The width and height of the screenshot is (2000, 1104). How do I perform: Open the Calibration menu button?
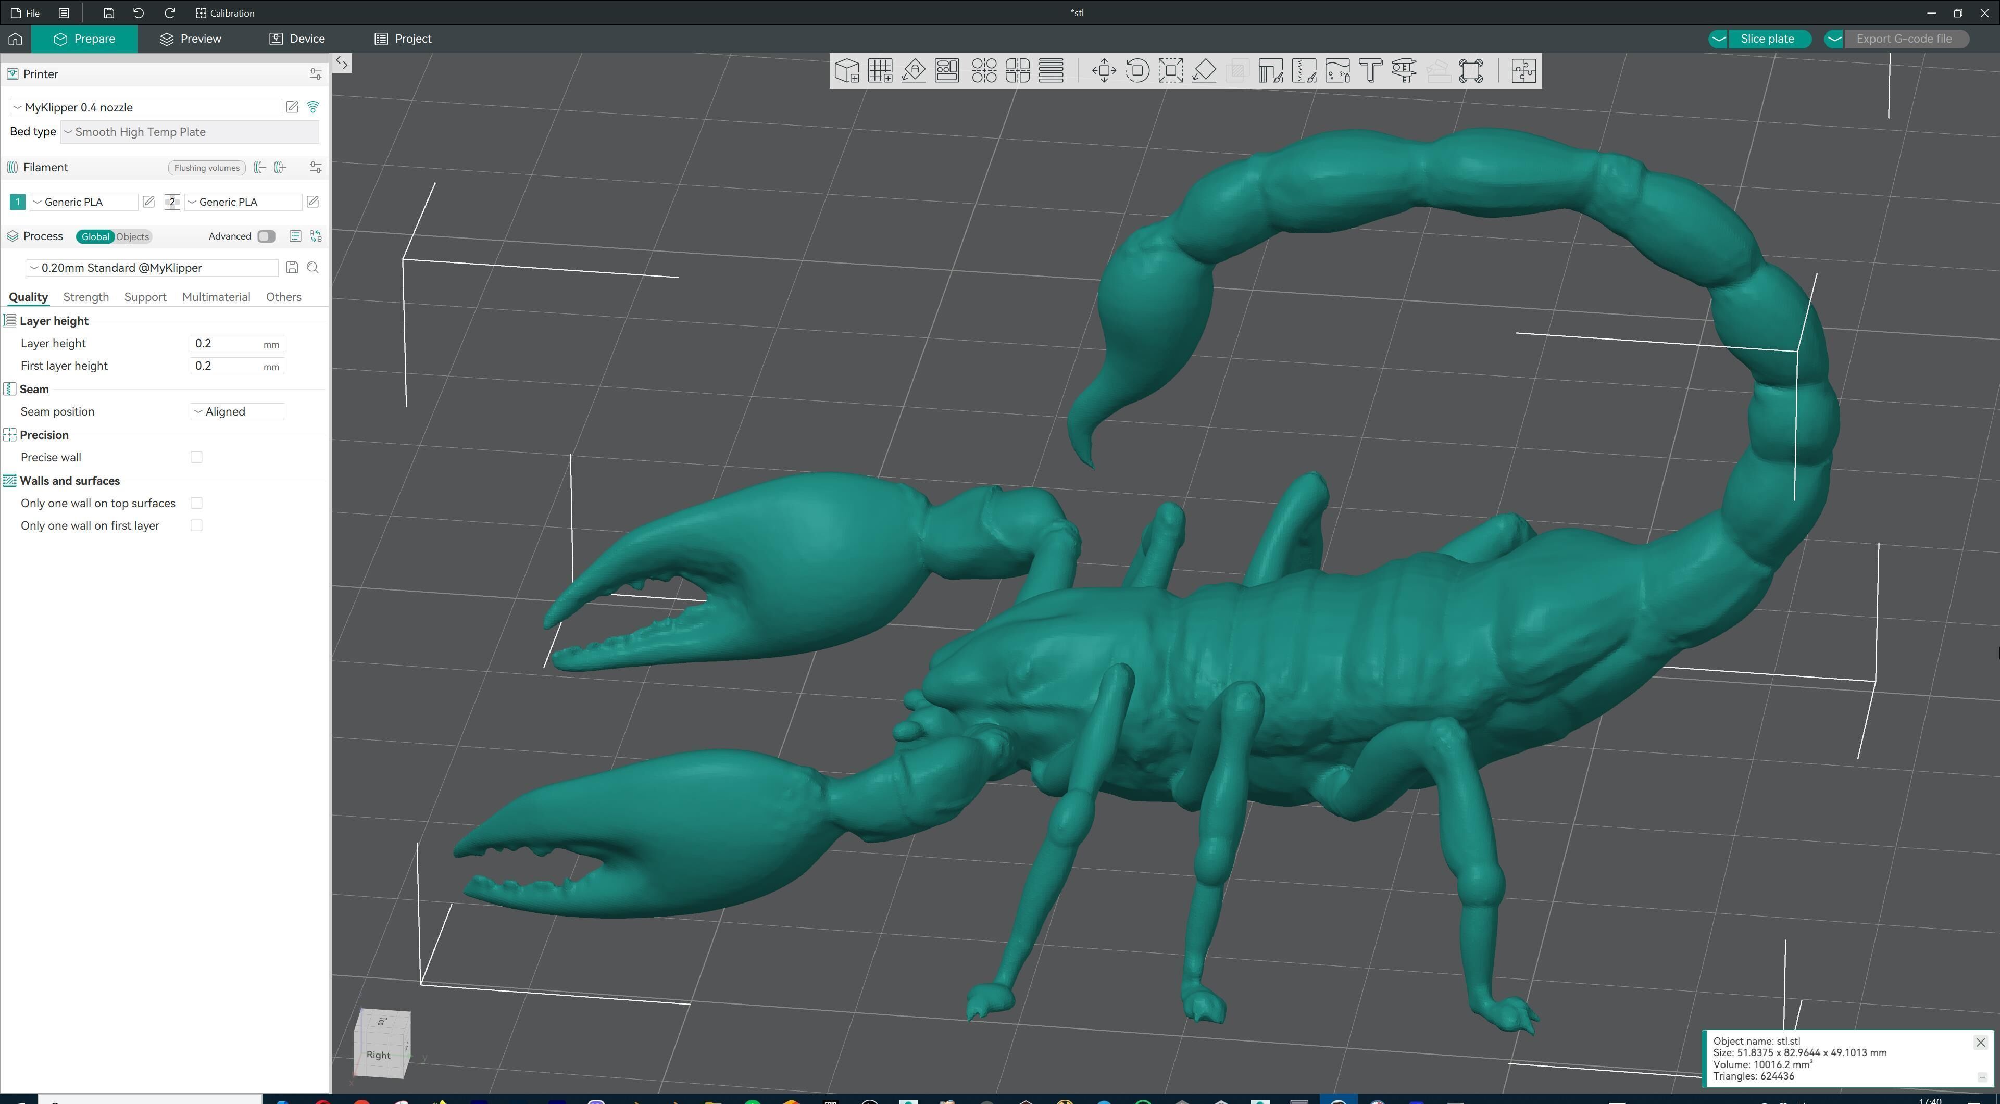225,13
